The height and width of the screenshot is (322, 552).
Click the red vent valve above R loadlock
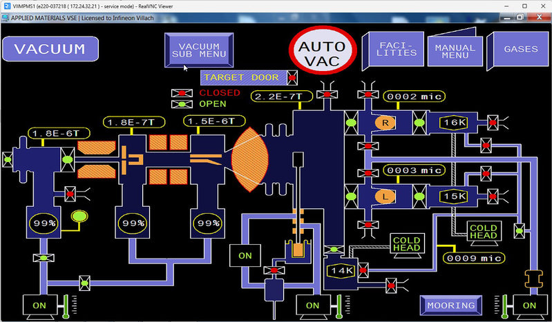point(368,94)
